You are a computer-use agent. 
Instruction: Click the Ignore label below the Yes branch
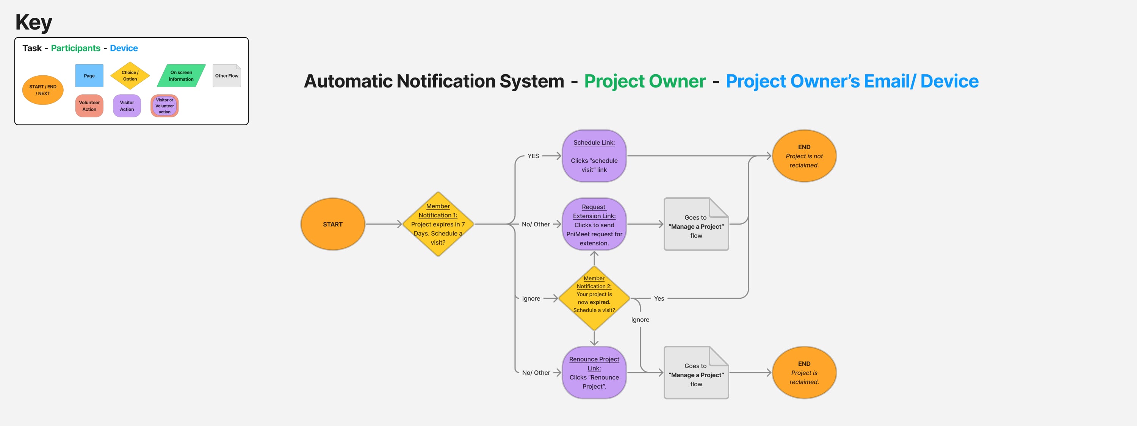point(640,320)
